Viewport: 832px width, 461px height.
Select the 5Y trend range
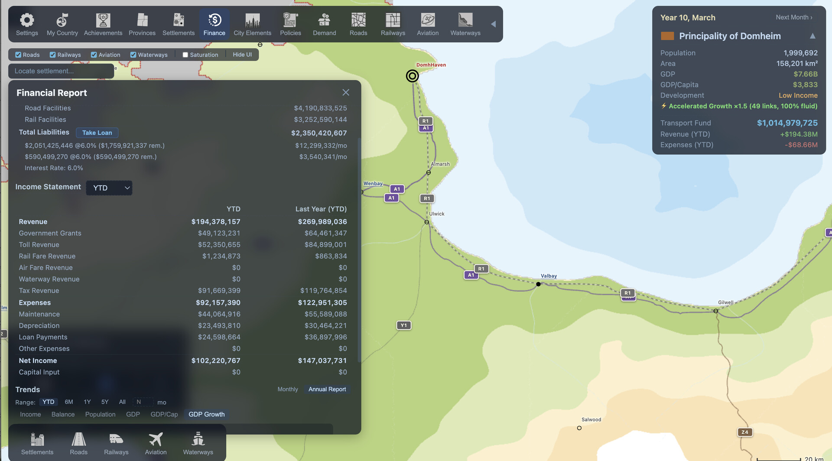click(105, 402)
